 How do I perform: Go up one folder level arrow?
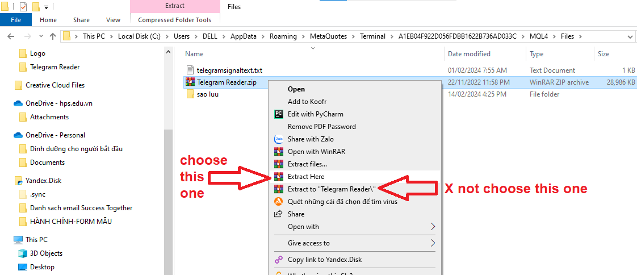pyautogui.click(x=52, y=36)
